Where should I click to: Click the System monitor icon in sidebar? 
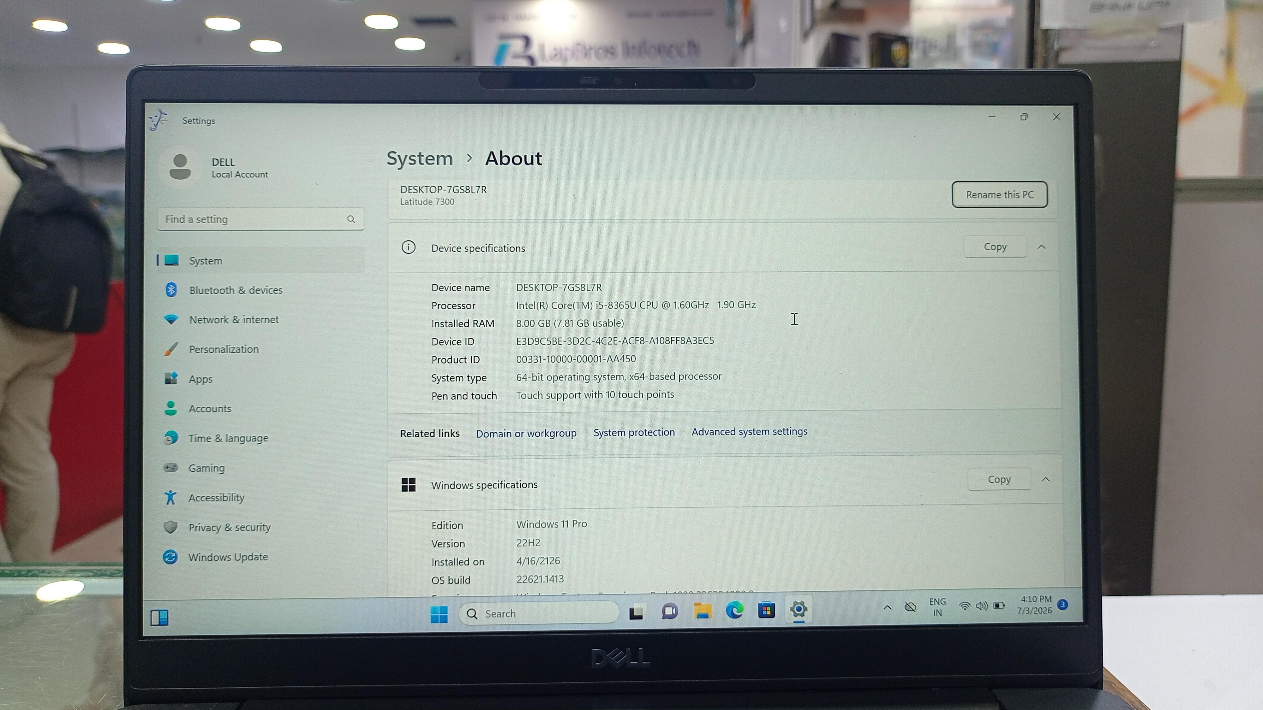pyautogui.click(x=171, y=260)
